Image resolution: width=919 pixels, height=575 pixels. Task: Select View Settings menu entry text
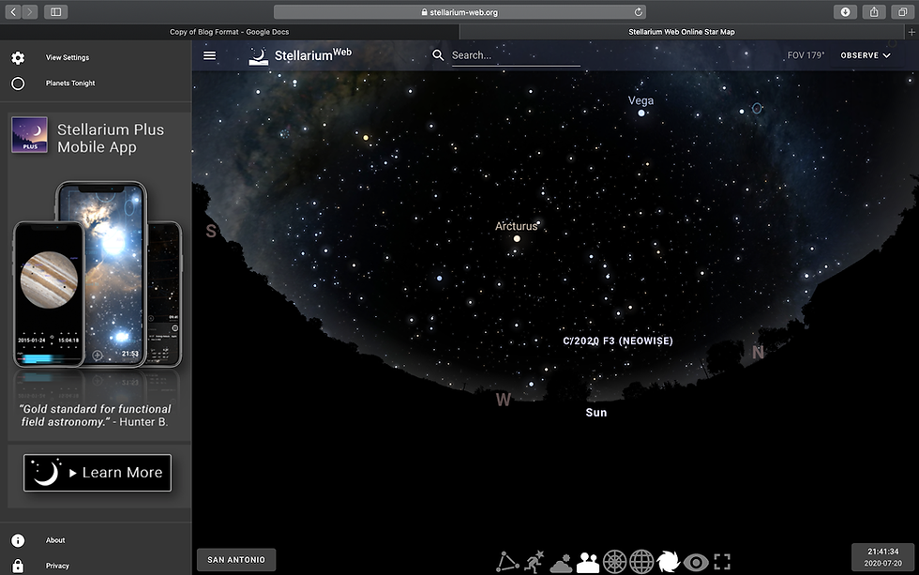coord(68,57)
